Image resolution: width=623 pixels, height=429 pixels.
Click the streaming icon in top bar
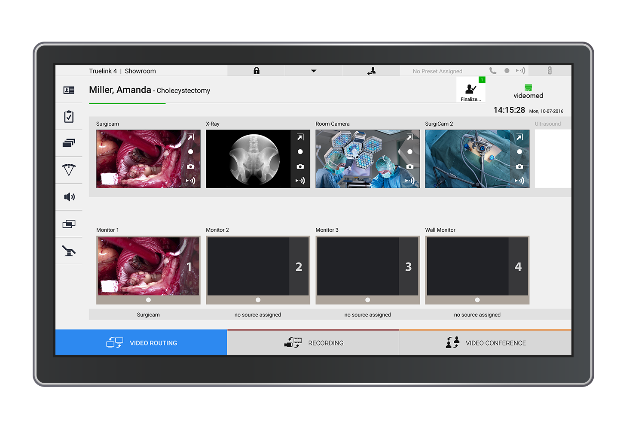click(x=520, y=71)
